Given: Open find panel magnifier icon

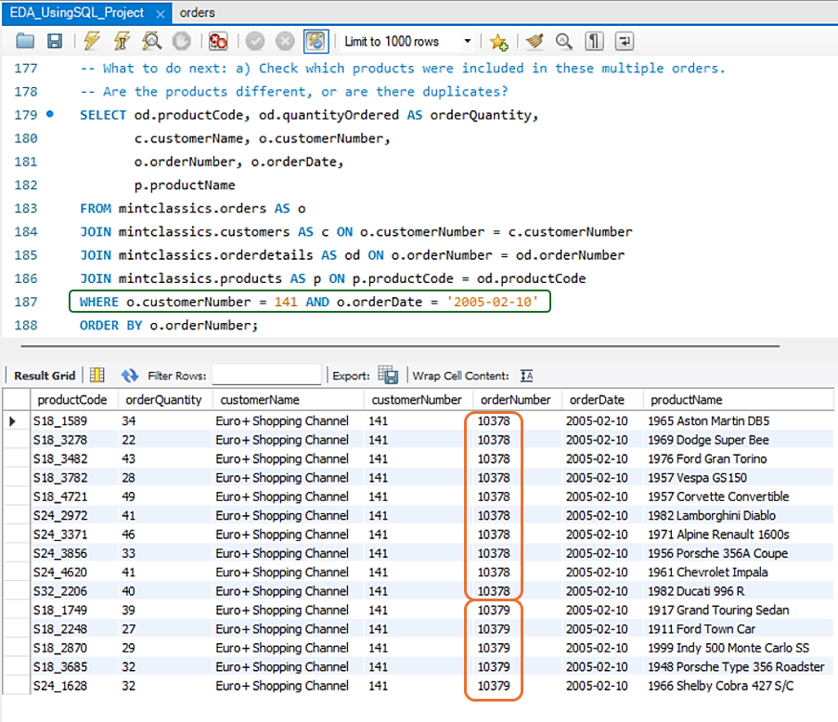Looking at the screenshot, I should click(x=564, y=41).
